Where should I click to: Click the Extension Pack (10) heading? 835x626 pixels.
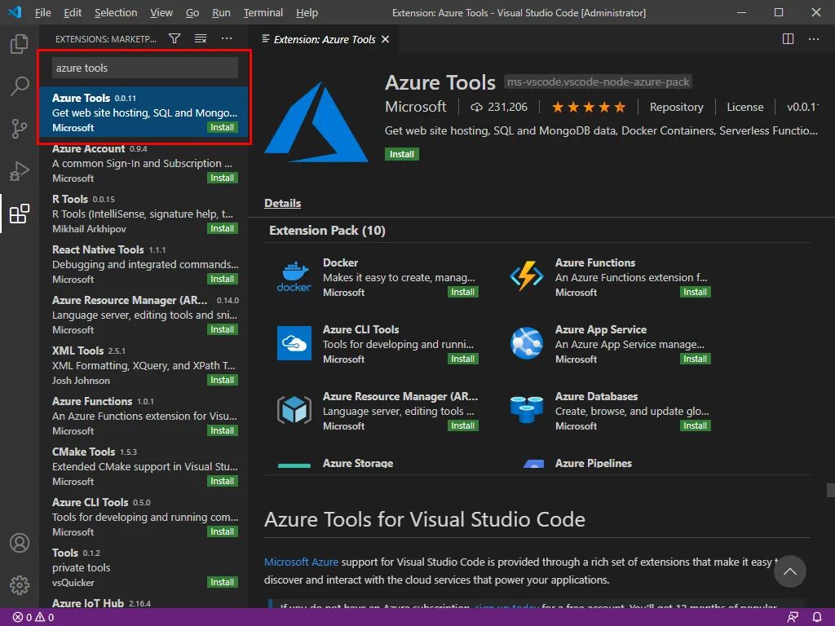tap(327, 231)
